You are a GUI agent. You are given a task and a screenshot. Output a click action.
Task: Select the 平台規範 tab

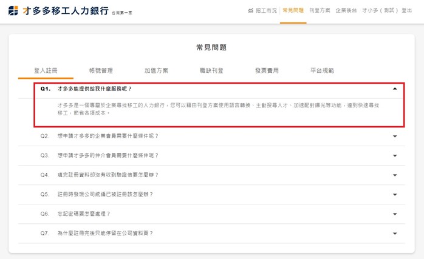322,71
